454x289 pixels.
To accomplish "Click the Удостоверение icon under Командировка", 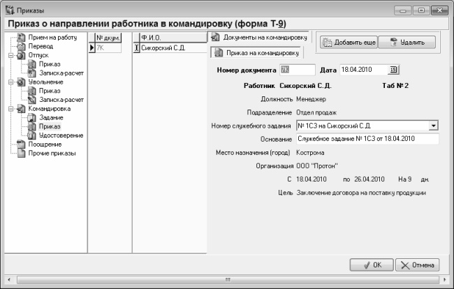I will point(32,135).
